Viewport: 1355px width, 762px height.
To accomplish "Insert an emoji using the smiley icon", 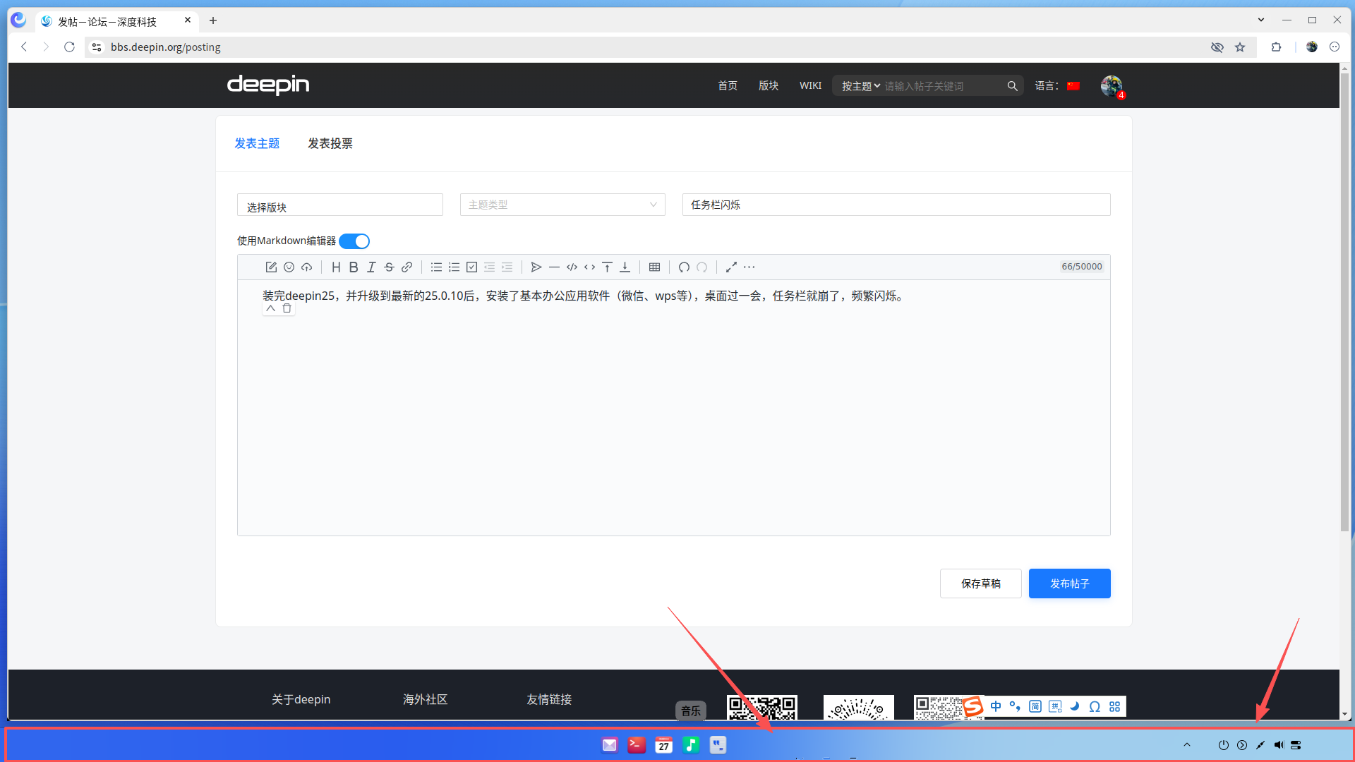I will [289, 267].
